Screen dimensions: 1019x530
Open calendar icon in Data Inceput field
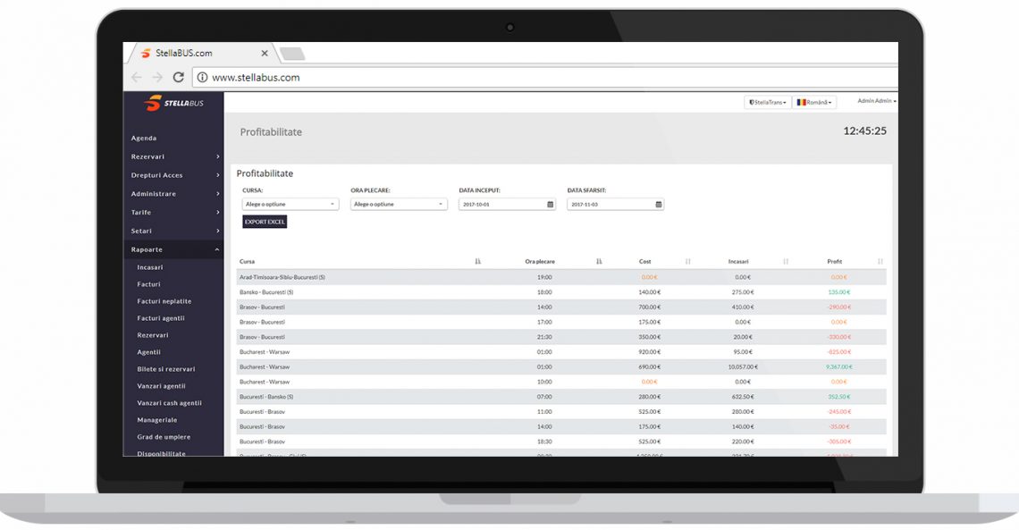[550, 204]
